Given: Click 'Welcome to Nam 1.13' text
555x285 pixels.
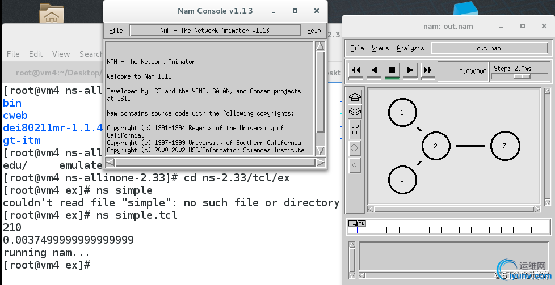Looking at the screenshot, I should [x=139, y=76].
